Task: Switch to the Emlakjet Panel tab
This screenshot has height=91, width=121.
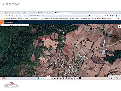Action: (45, 13)
